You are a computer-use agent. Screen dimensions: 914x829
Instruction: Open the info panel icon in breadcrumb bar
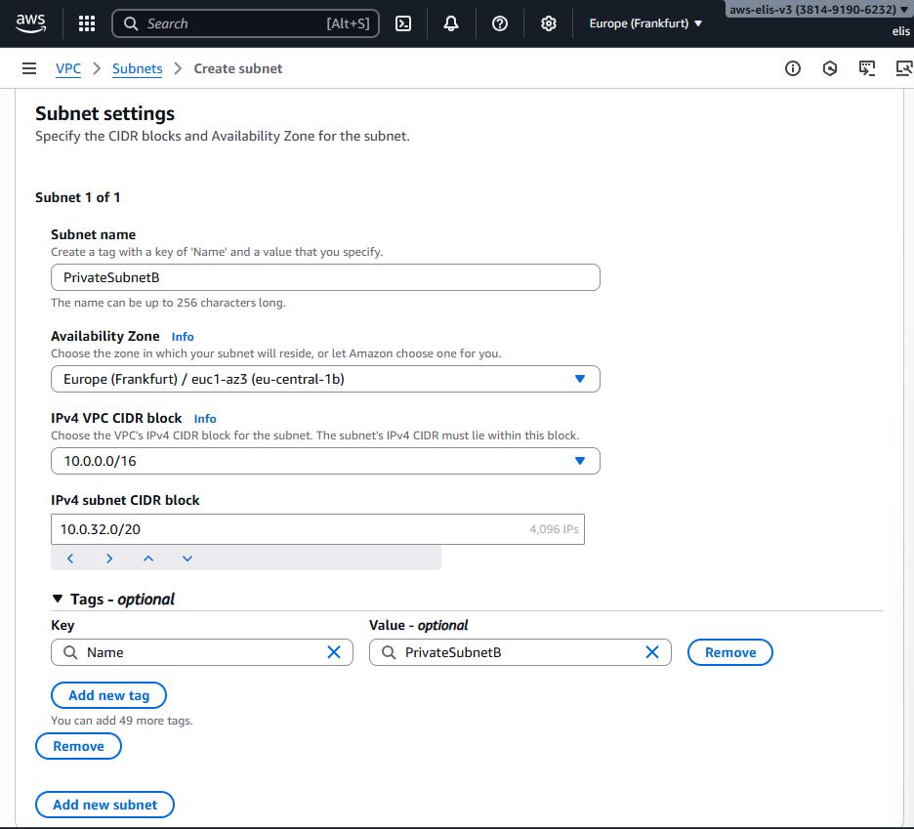(x=793, y=68)
